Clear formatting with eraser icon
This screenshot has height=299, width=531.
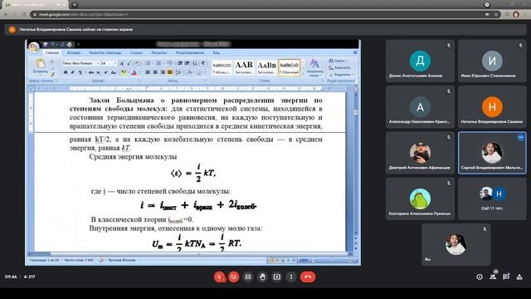click(137, 63)
